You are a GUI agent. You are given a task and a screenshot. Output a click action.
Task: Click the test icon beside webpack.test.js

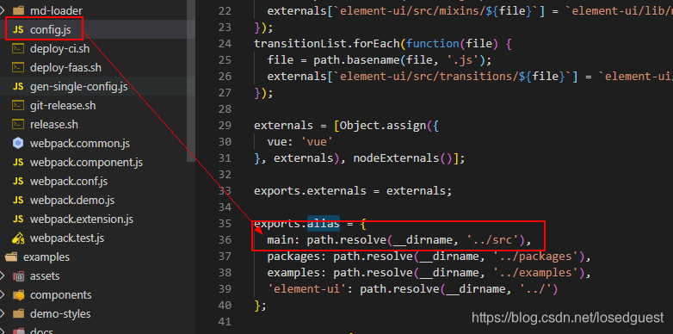tap(18, 238)
